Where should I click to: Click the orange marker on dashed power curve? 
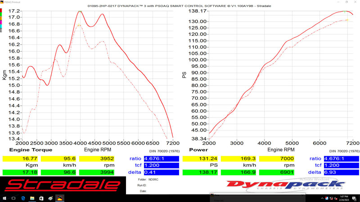pyautogui.click(x=347, y=20)
